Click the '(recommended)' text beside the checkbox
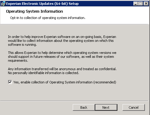This screenshot has height=115, width=150. point(105,82)
